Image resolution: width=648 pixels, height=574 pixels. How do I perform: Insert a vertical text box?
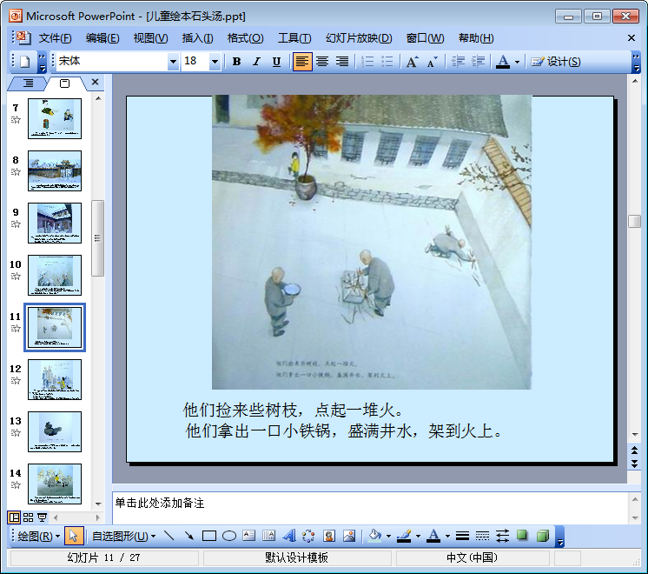point(269,536)
